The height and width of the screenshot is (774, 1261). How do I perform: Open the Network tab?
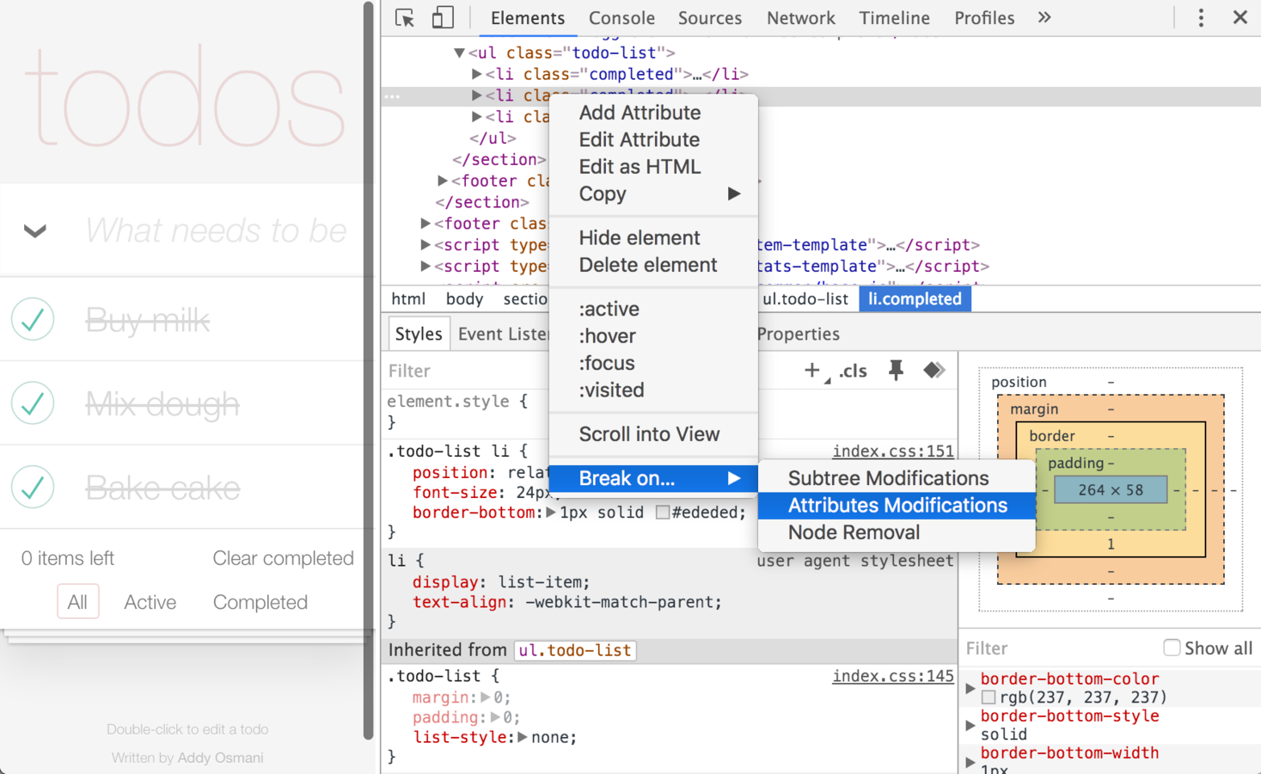[800, 18]
